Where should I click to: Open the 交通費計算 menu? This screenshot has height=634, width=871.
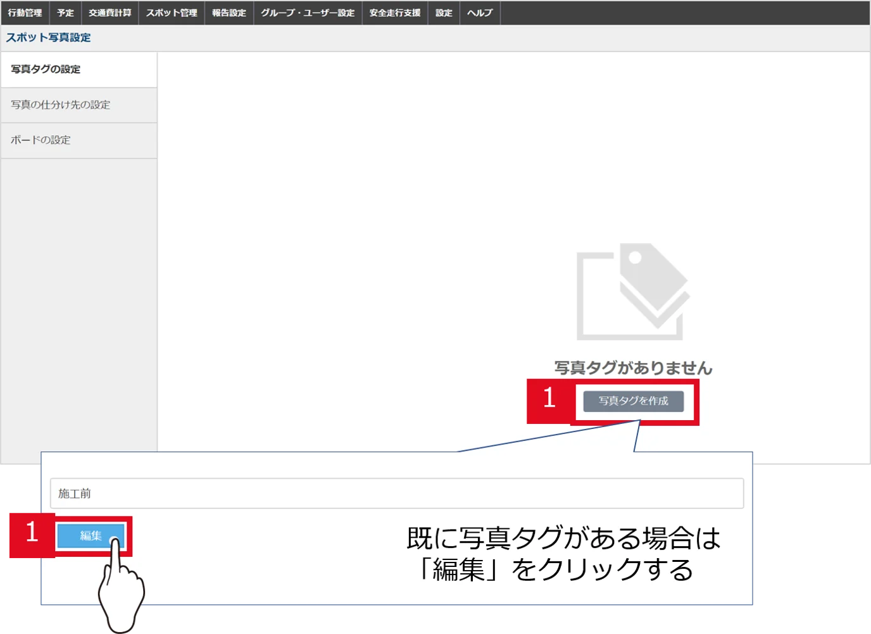pyautogui.click(x=110, y=13)
